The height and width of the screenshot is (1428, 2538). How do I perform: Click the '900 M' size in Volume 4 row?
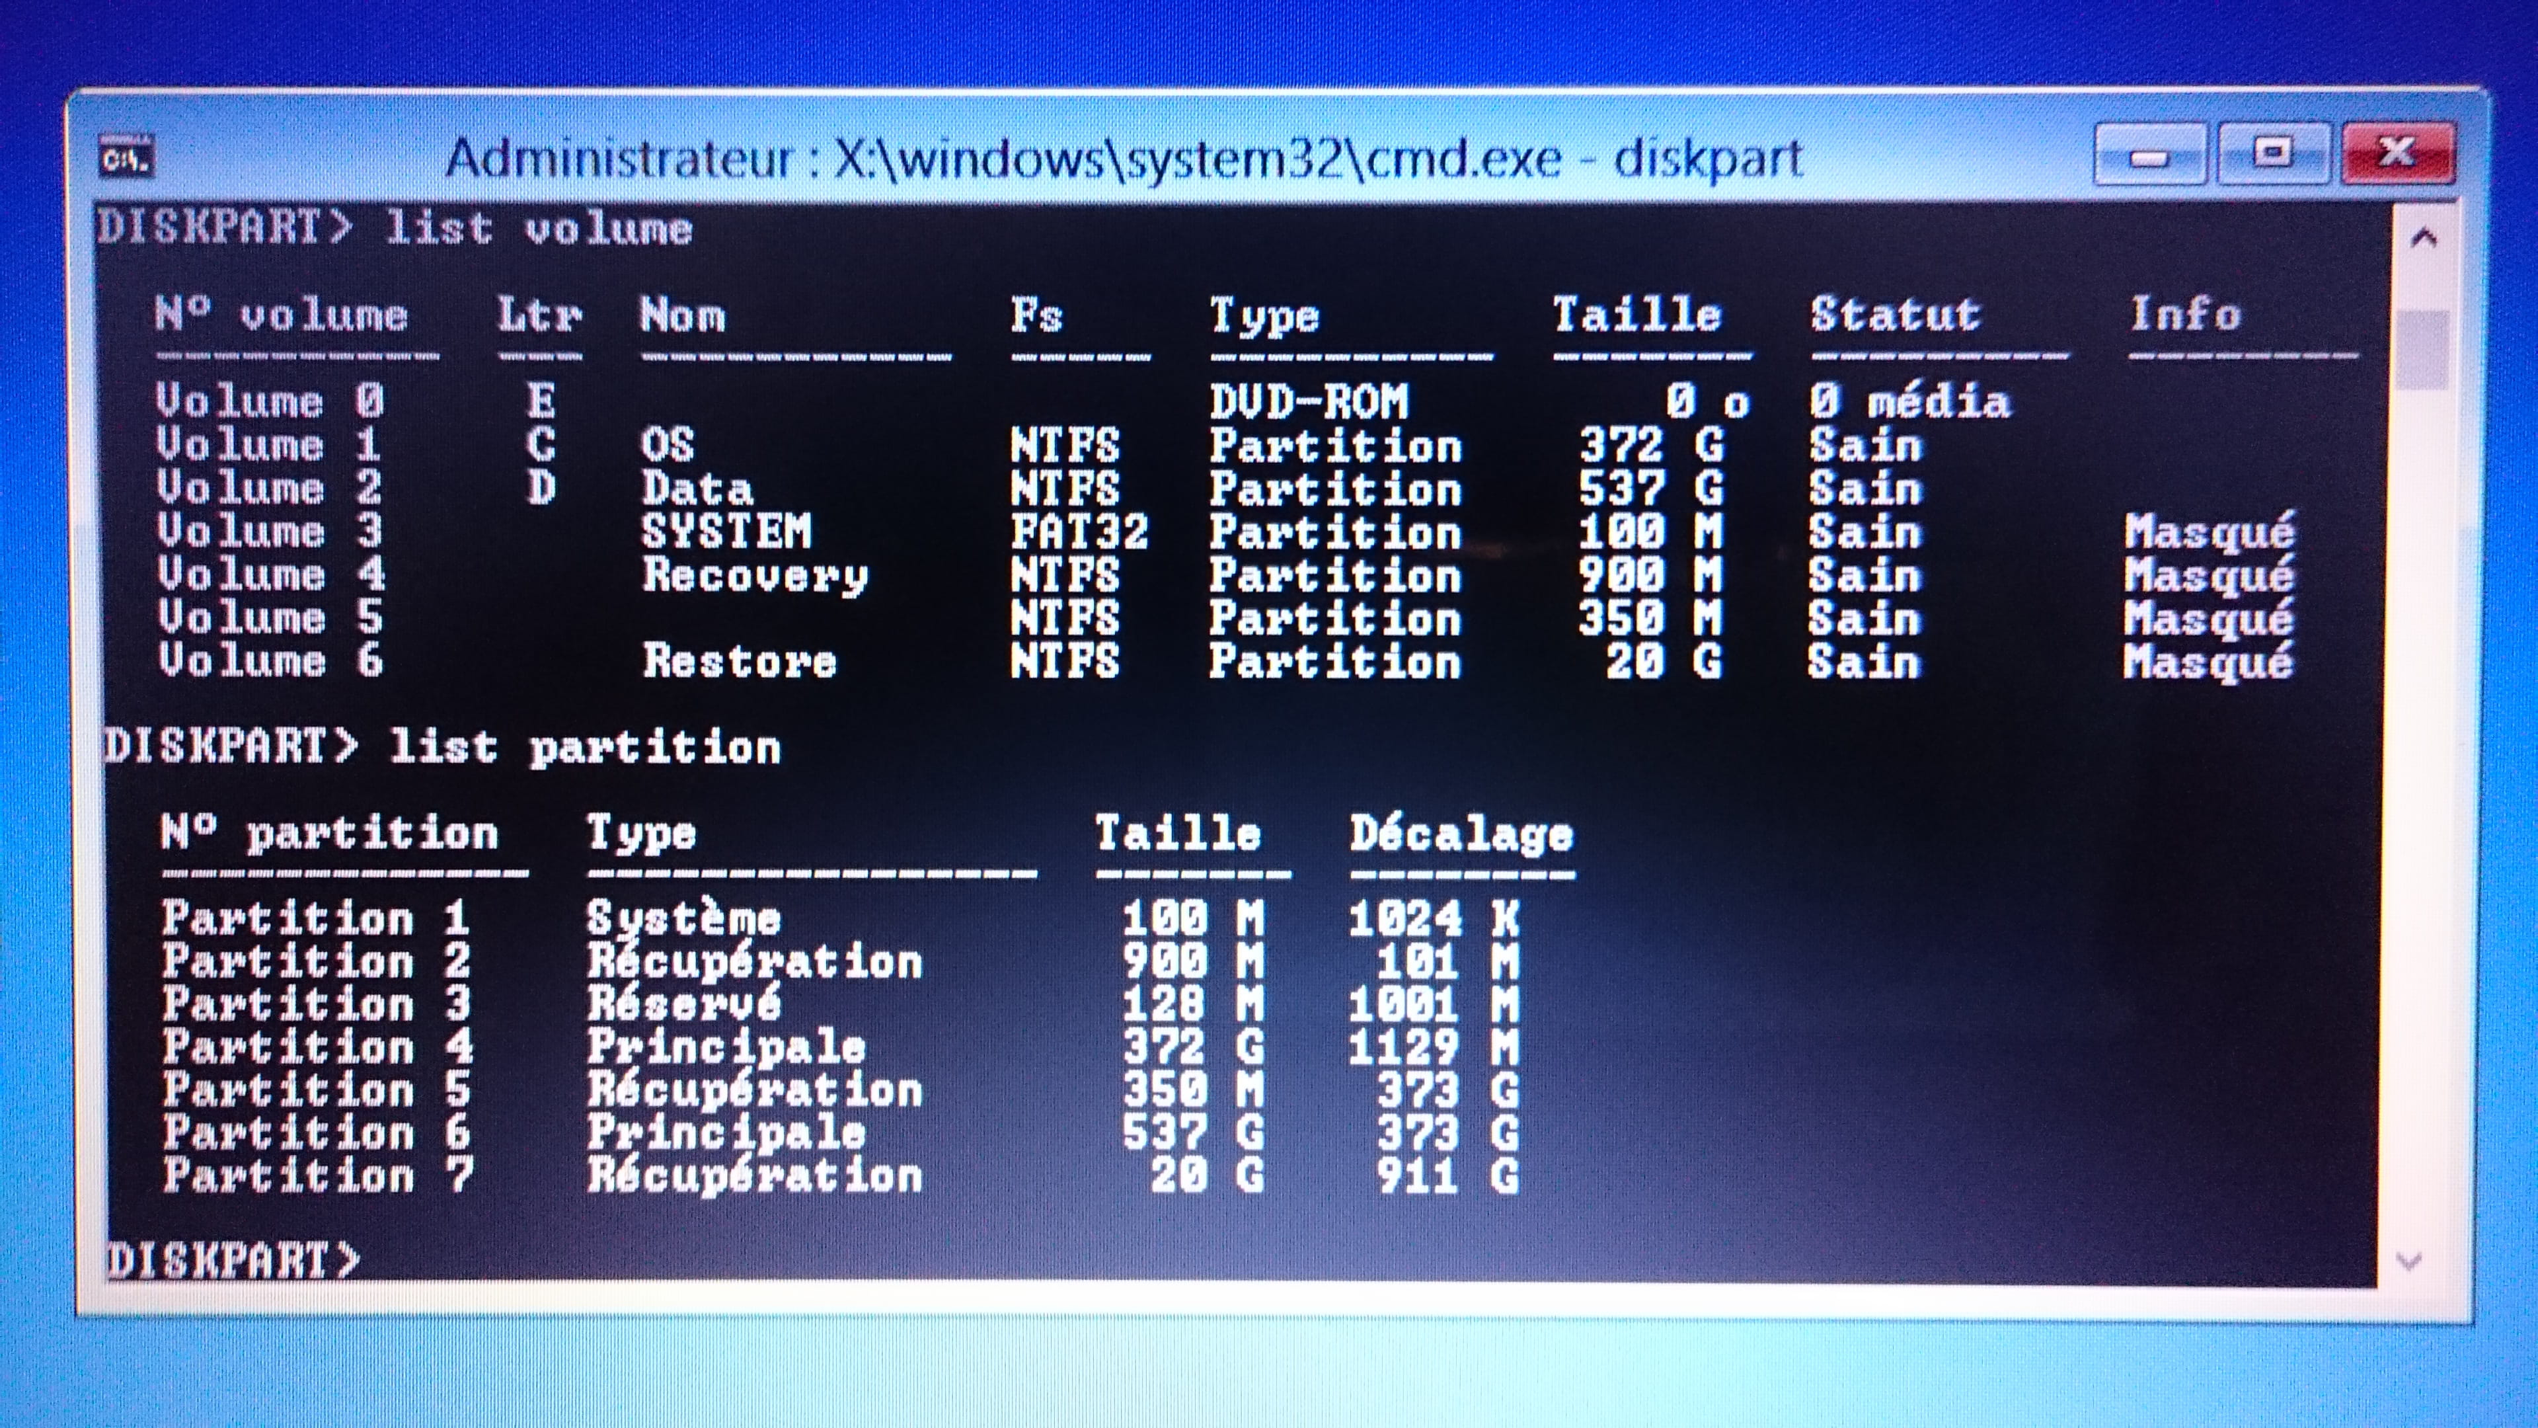pyautogui.click(x=1650, y=576)
